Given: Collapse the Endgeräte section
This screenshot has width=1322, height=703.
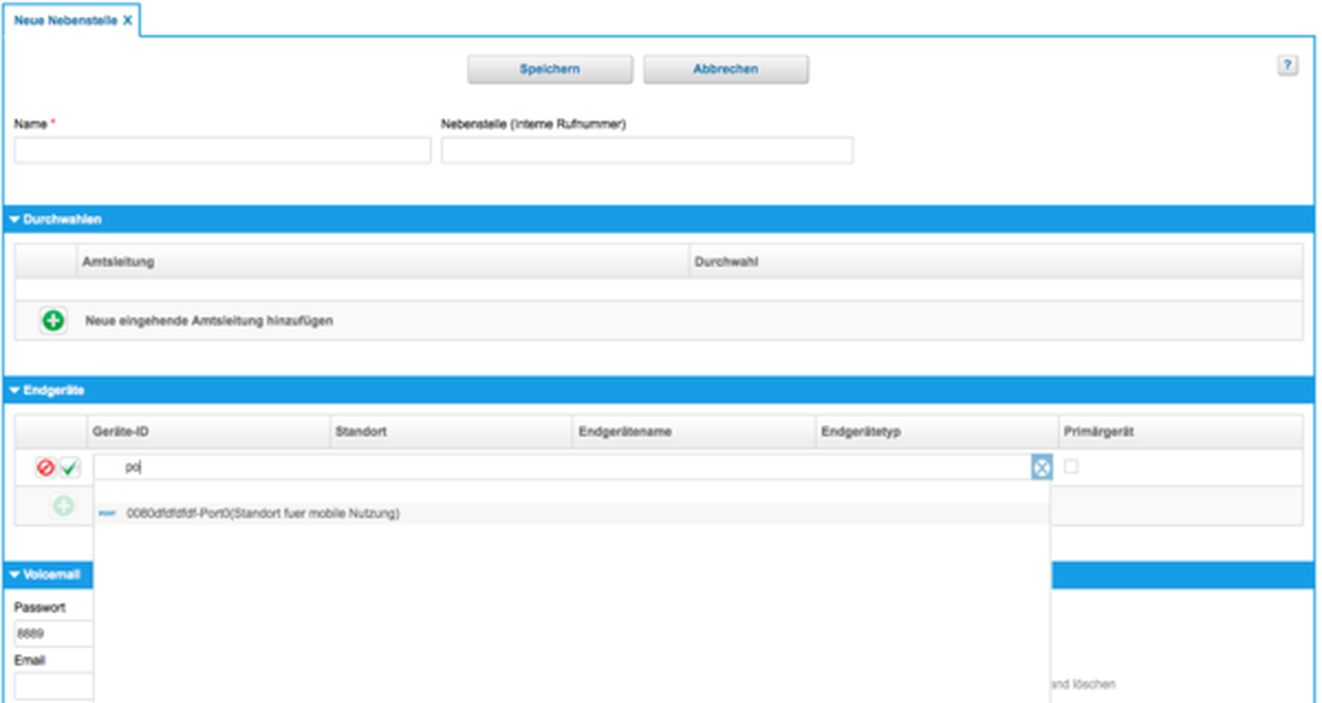Looking at the screenshot, I should 15,391.
